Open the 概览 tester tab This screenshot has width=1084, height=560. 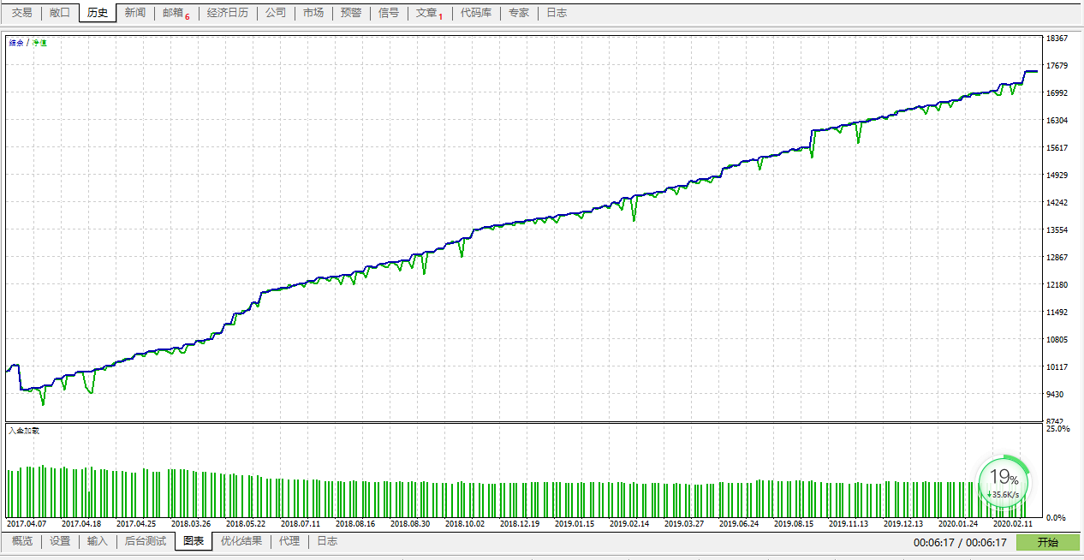pos(22,541)
